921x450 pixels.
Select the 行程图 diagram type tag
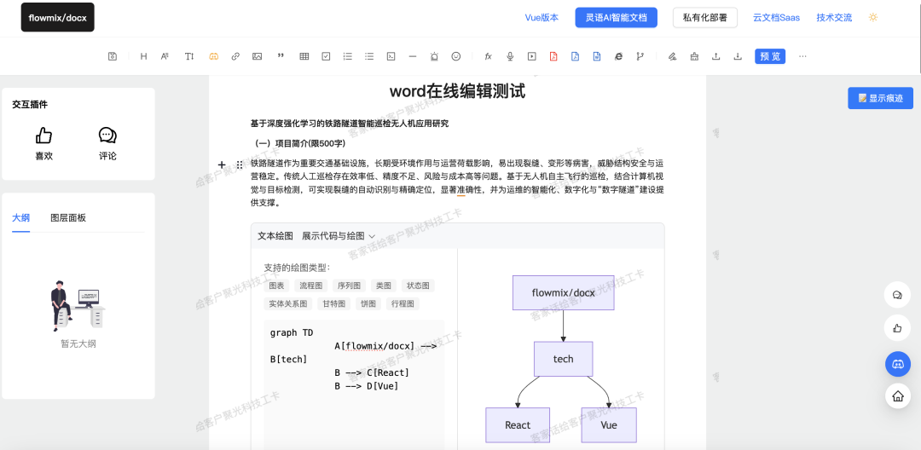click(x=403, y=304)
